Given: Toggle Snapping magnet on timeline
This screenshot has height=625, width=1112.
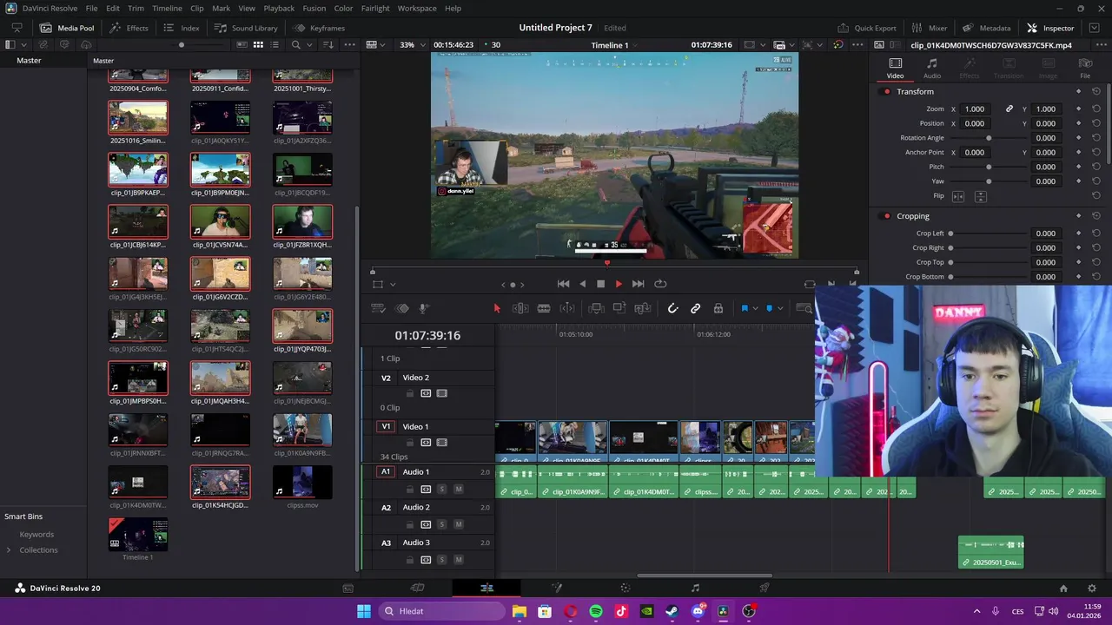Looking at the screenshot, I should [672, 308].
